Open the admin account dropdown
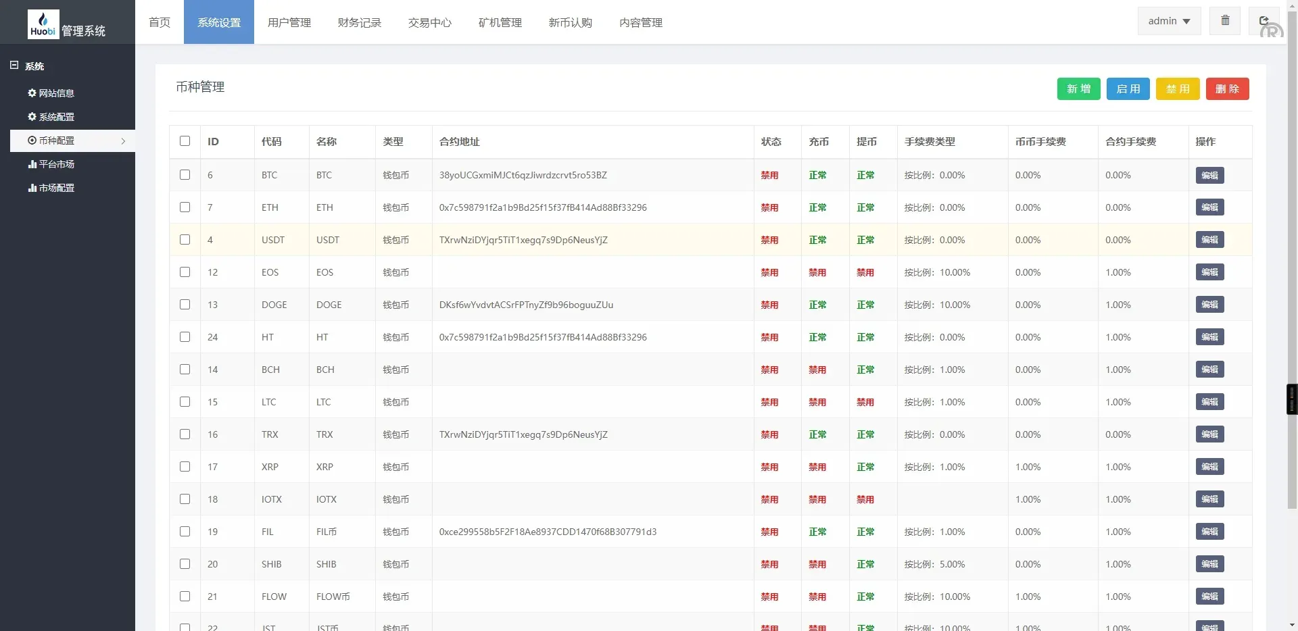This screenshot has height=631, width=1298. click(x=1168, y=20)
